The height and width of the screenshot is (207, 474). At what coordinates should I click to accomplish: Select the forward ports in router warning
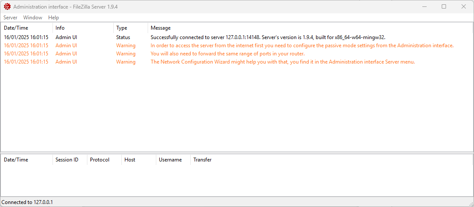click(227, 54)
